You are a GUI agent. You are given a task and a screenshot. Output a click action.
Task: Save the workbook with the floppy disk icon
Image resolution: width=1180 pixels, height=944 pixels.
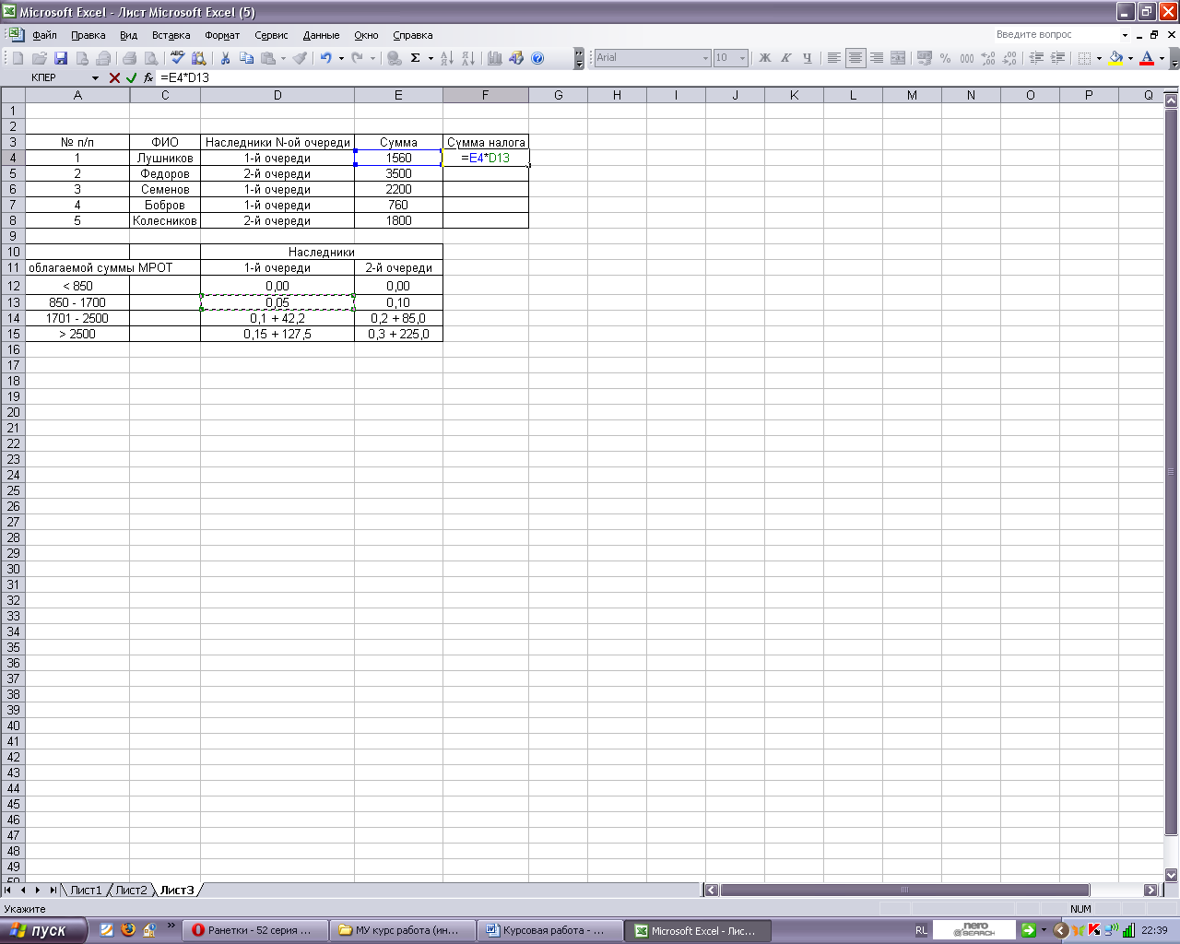(61, 58)
